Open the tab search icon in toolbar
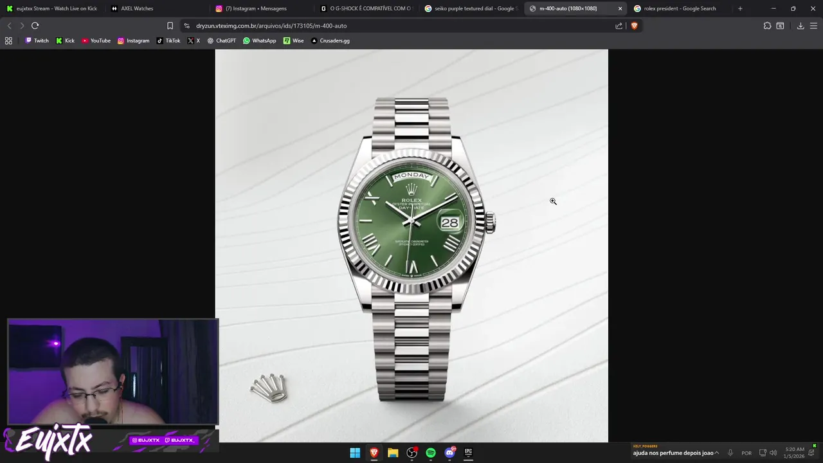Screen dimensions: 823x463 [x=780, y=26]
